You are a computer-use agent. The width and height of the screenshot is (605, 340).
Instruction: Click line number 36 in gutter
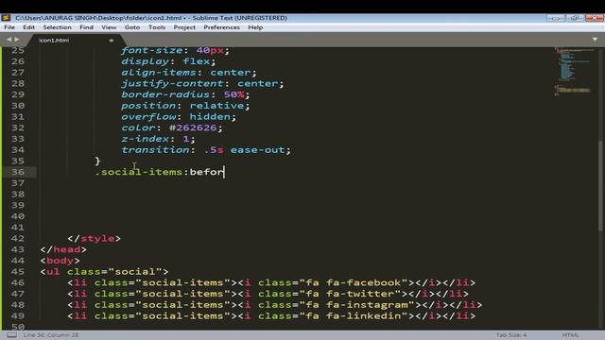18,172
